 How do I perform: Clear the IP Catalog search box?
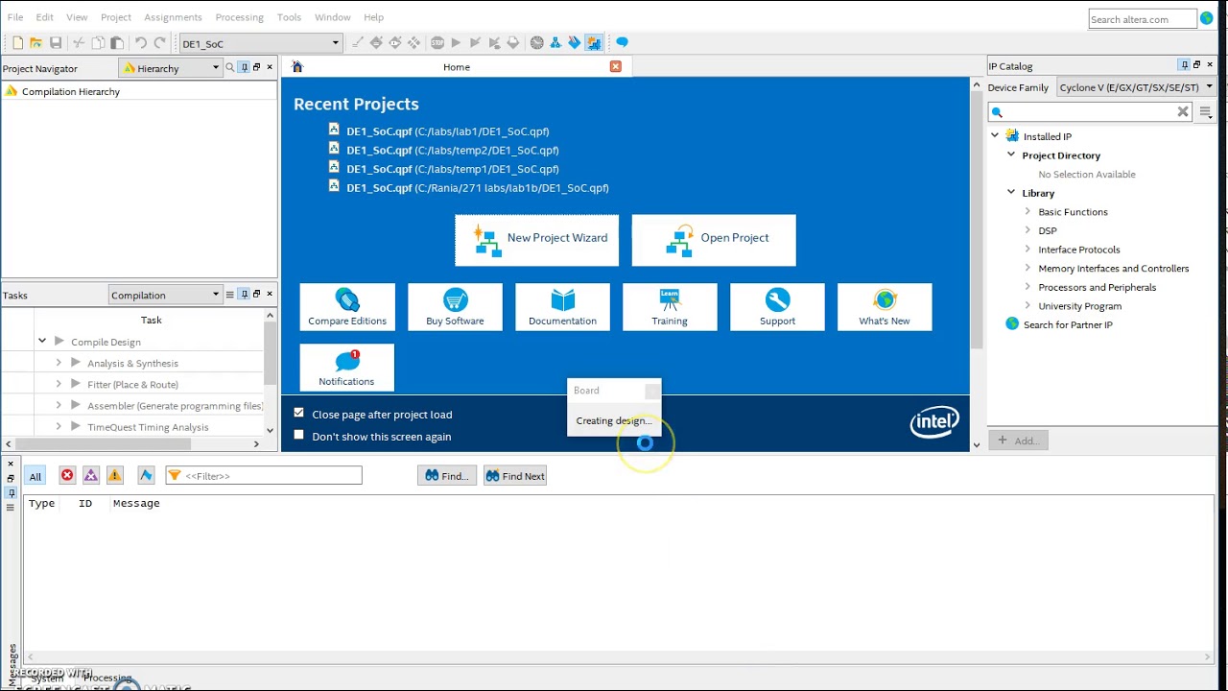[x=1183, y=112]
